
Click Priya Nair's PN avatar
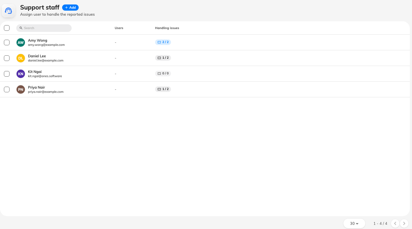coord(21,89)
